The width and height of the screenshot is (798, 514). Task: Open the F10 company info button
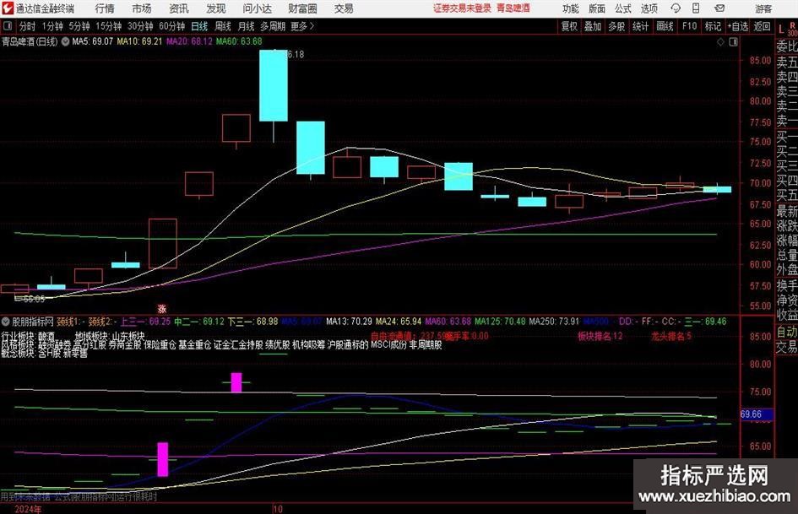click(690, 26)
